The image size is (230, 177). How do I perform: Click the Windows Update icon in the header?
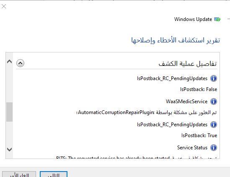217,19
